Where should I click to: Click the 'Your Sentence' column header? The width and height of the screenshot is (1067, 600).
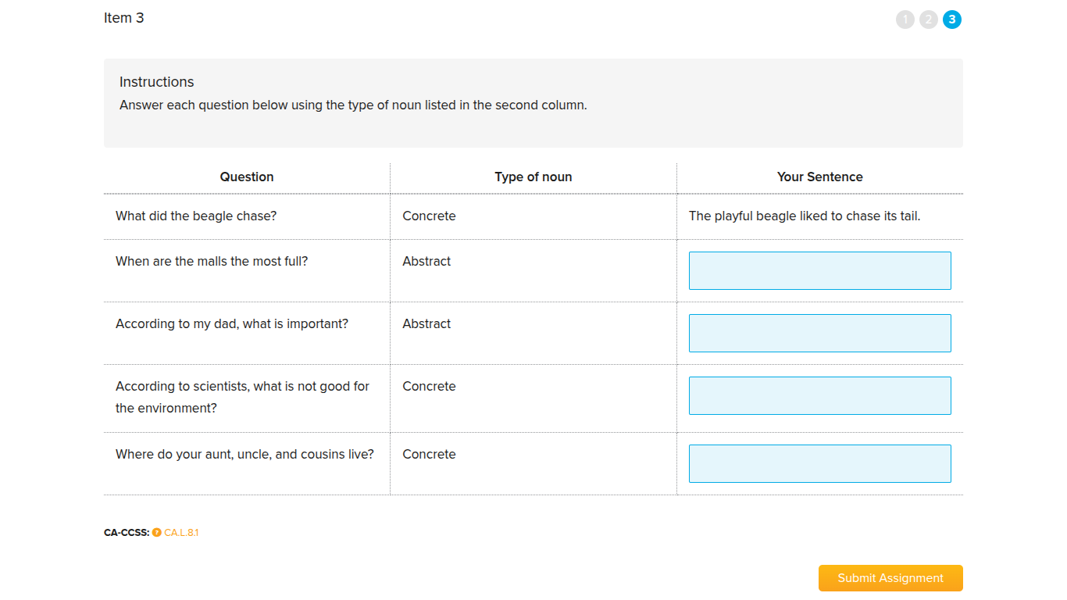point(819,177)
